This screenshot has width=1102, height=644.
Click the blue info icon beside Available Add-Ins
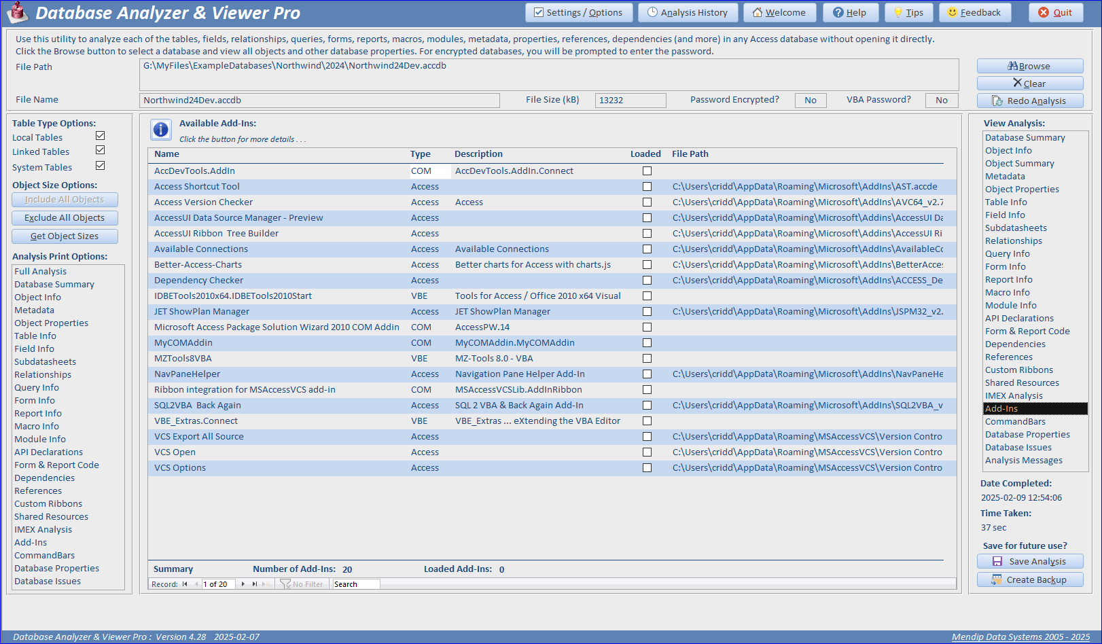click(161, 129)
